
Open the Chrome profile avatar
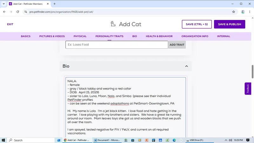(x=243, y=12)
